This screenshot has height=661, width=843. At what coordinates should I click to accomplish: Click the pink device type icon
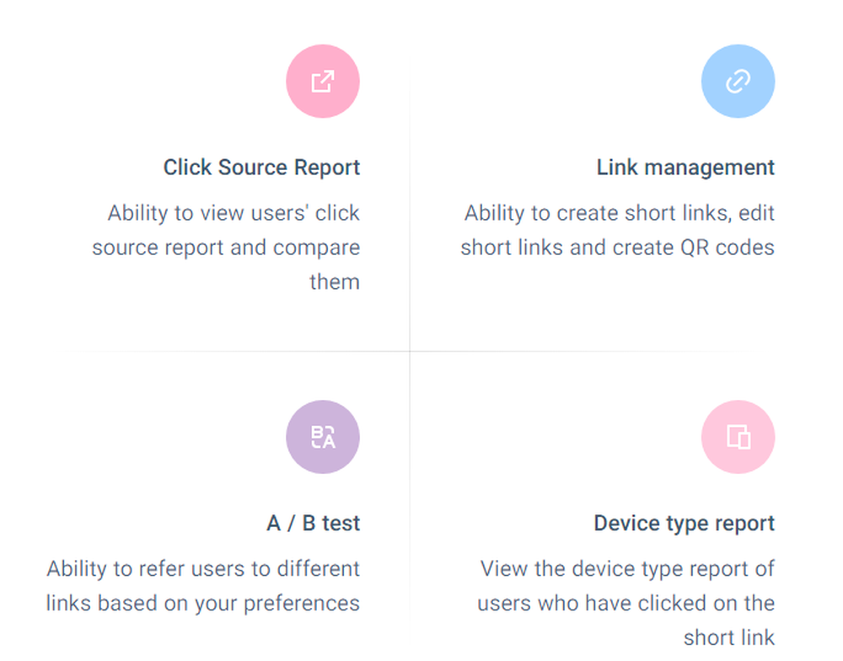(738, 436)
